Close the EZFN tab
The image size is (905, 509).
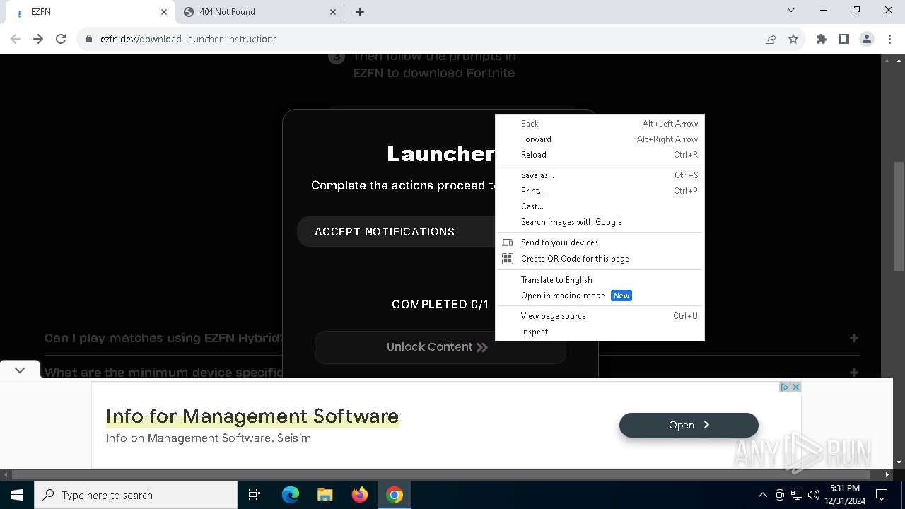pyautogui.click(x=164, y=11)
